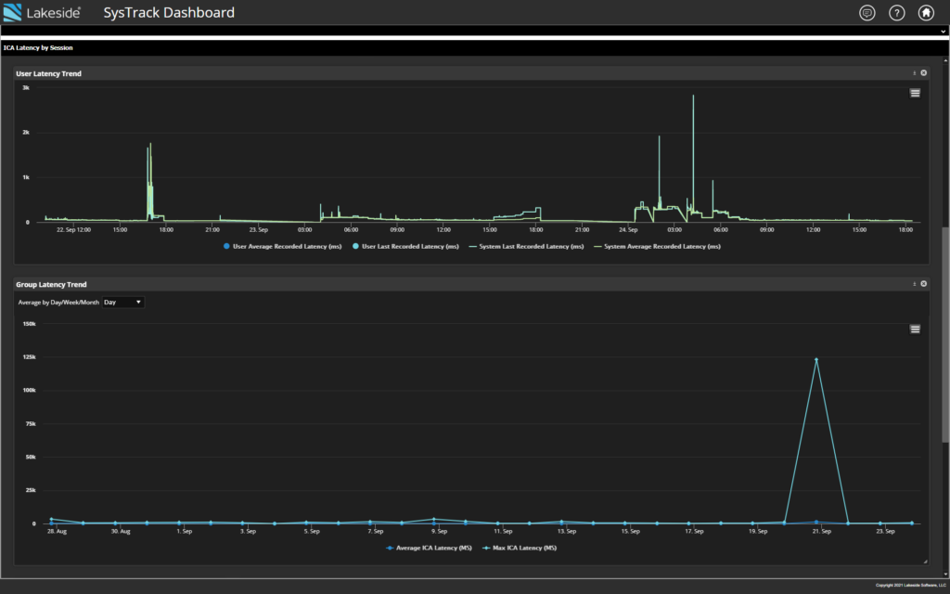Close the User Latency Trend panel
Viewport: 950px width, 594px height.
click(923, 73)
